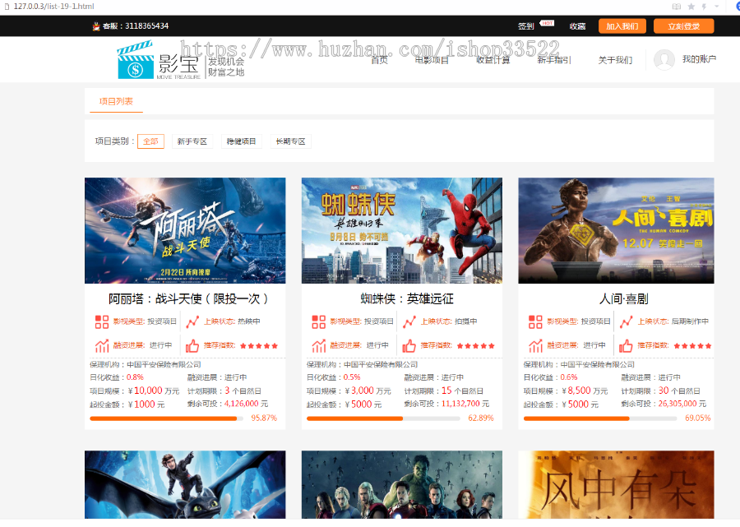The image size is (740, 527).
Task: Select the 长期专区 category filter
Action: coord(290,141)
